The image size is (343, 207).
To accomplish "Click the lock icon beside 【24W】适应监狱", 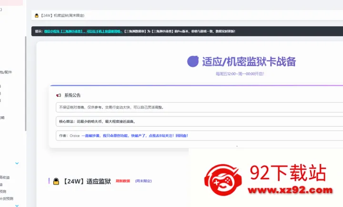I will pyautogui.click(x=56, y=181).
